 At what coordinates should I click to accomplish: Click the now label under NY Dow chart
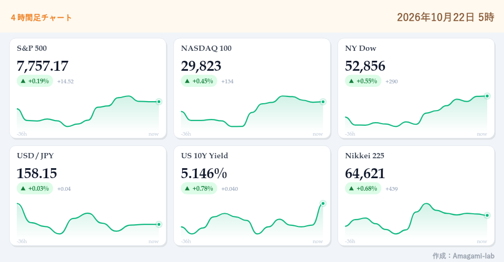(482, 134)
